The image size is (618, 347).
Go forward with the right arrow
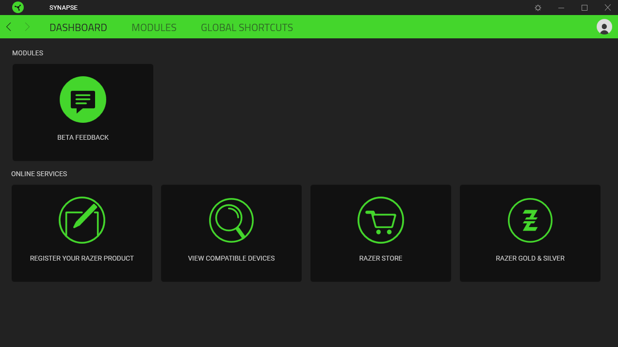[27, 27]
